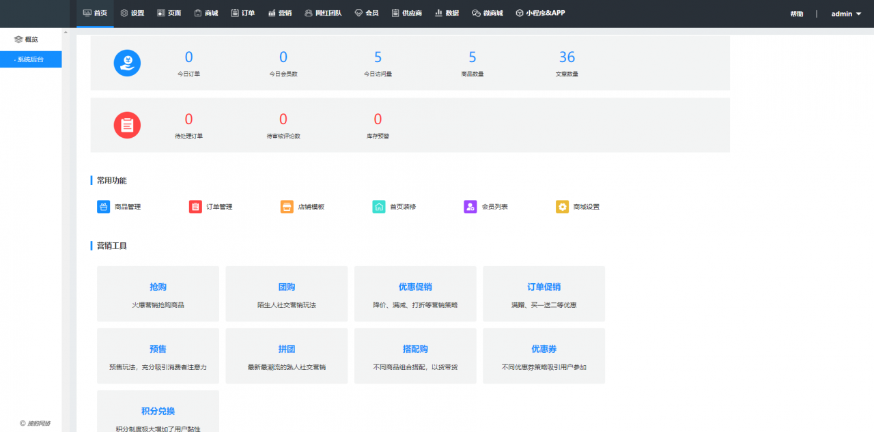Click the blue money statistics icon
Viewport: 874px width, 432px height.
pyautogui.click(x=127, y=62)
